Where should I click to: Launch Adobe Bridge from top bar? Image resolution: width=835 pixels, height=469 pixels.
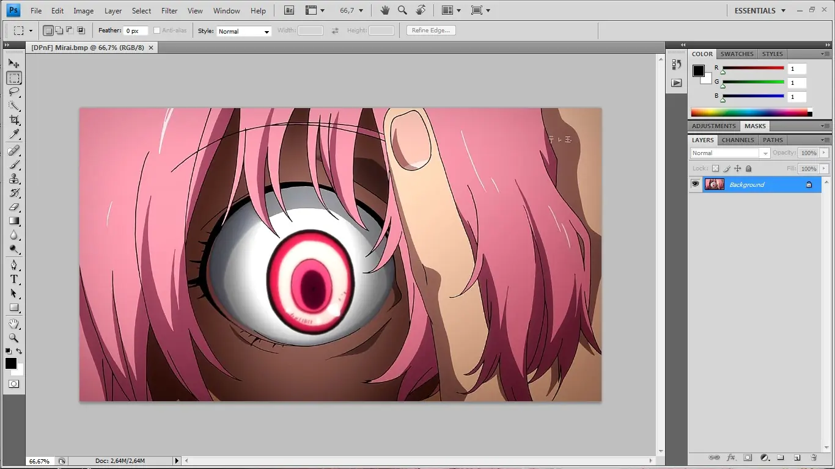(289, 10)
